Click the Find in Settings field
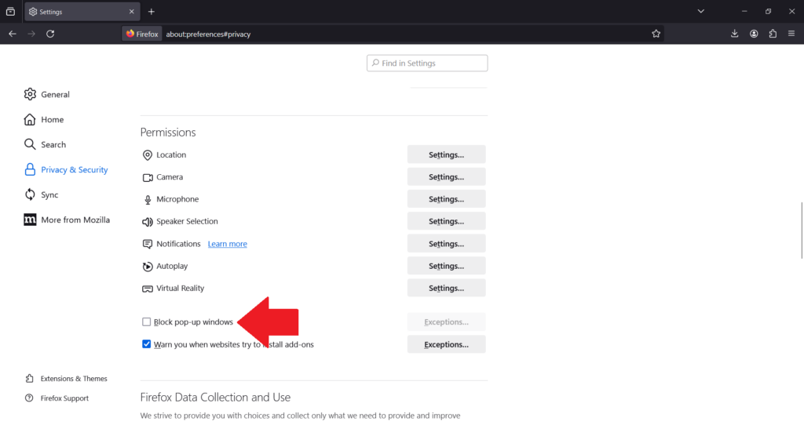 (427, 64)
